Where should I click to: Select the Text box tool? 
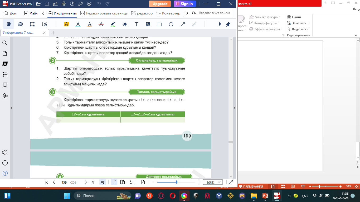tap(137, 24)
